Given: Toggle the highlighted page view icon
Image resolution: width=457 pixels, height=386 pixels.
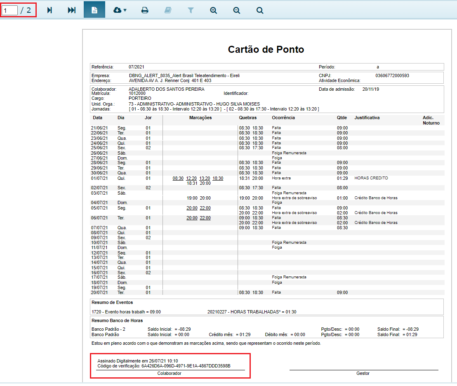Looking at the screenshot, I should (x=94, y=10).
